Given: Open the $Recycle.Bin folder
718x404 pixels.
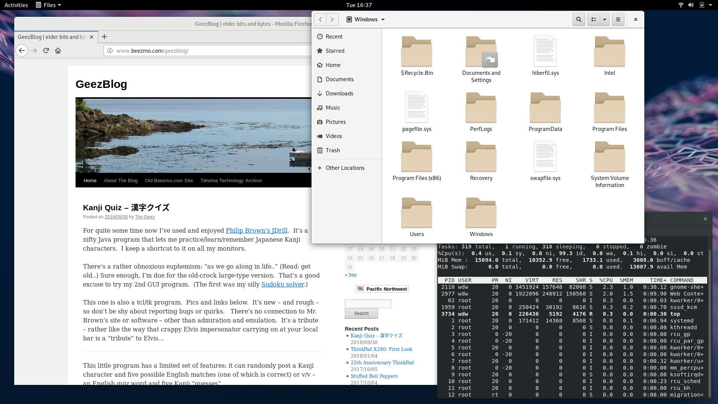Looking at the screenshot, I should [417, 56].
